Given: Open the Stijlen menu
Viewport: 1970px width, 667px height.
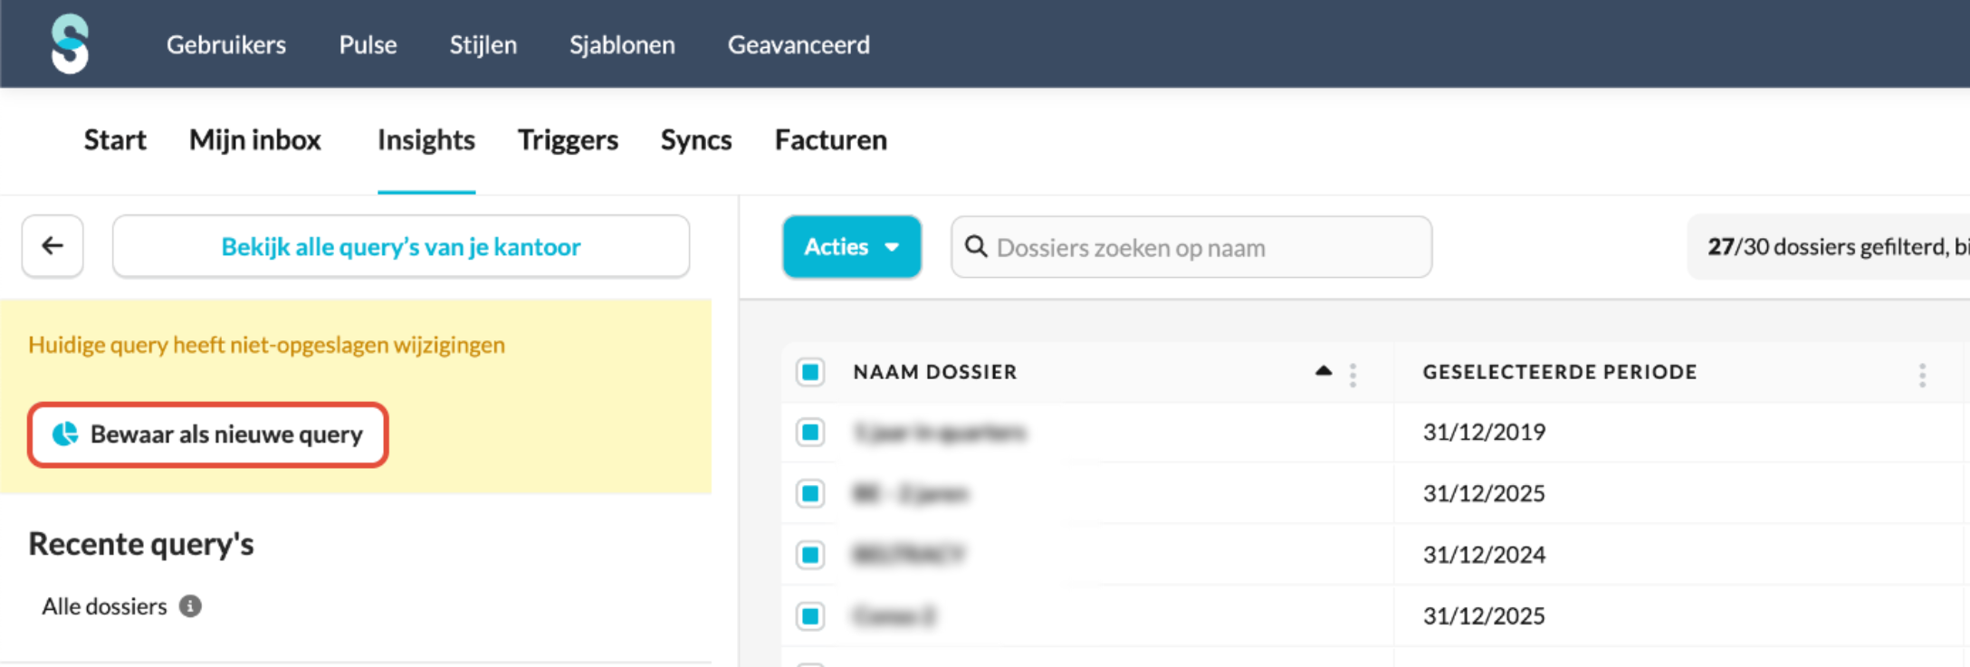Looking at the screenshot, I should point(483,44).
